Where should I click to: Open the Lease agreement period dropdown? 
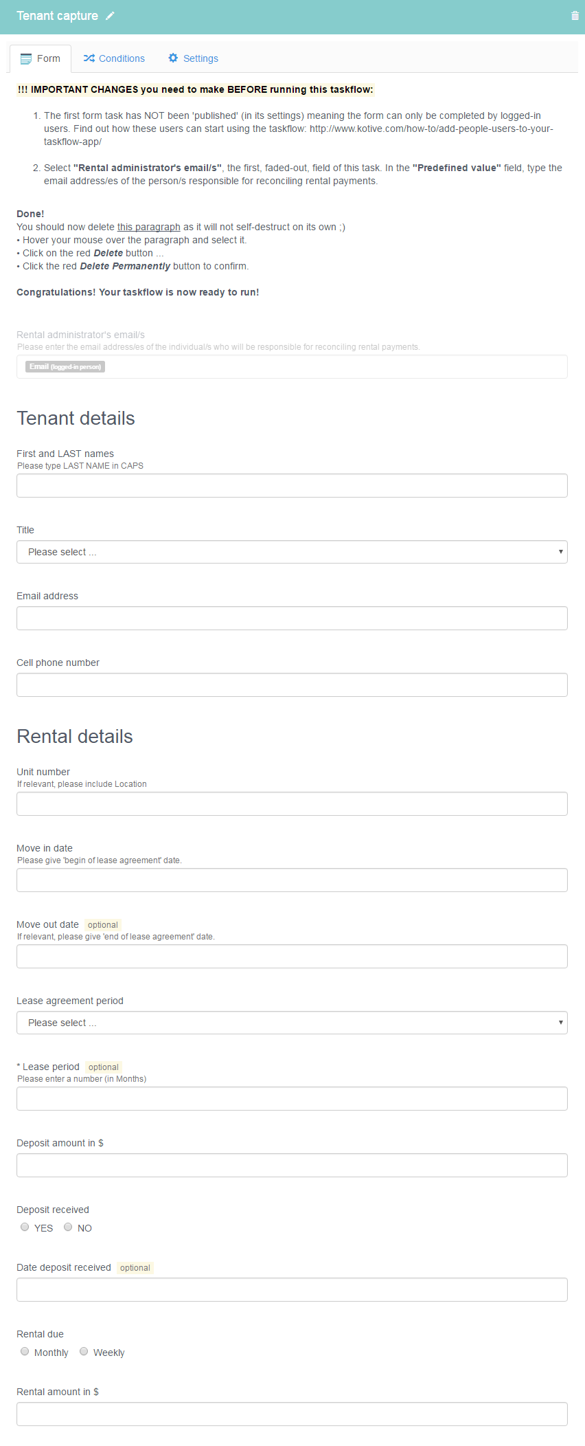click(x=292, y=1023)
